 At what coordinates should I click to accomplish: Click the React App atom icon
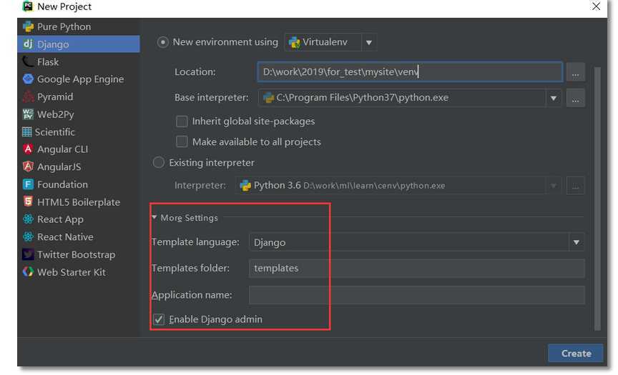click(x=28, y=219)
